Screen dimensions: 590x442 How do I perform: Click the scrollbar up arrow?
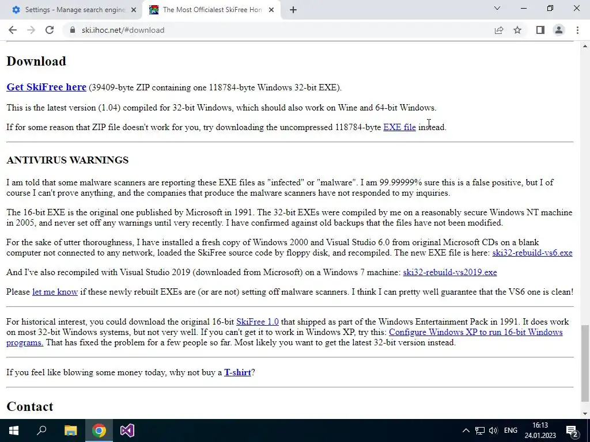585,46
